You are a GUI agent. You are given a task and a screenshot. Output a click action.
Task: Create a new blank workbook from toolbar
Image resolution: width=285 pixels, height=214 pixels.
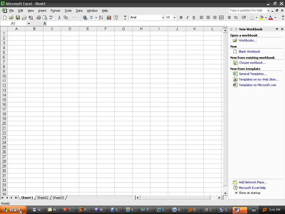5,18
